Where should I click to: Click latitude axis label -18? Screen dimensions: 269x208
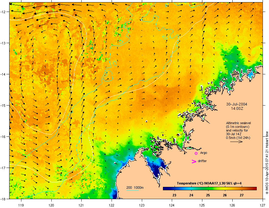click(x=3, y=199)
